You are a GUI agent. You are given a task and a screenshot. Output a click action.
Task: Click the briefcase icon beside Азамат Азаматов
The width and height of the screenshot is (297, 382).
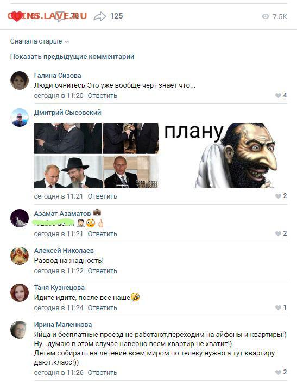point(97,212)
